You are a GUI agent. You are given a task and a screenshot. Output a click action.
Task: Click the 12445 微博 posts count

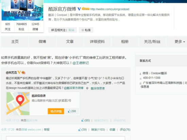35,26
